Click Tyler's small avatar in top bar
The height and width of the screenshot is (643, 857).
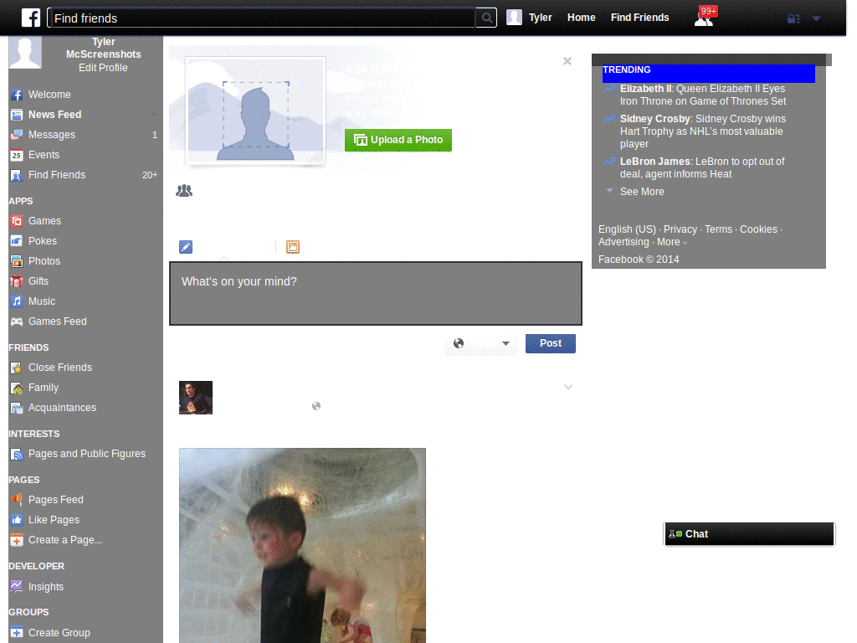pyautogui.click(x=514, y=18)
